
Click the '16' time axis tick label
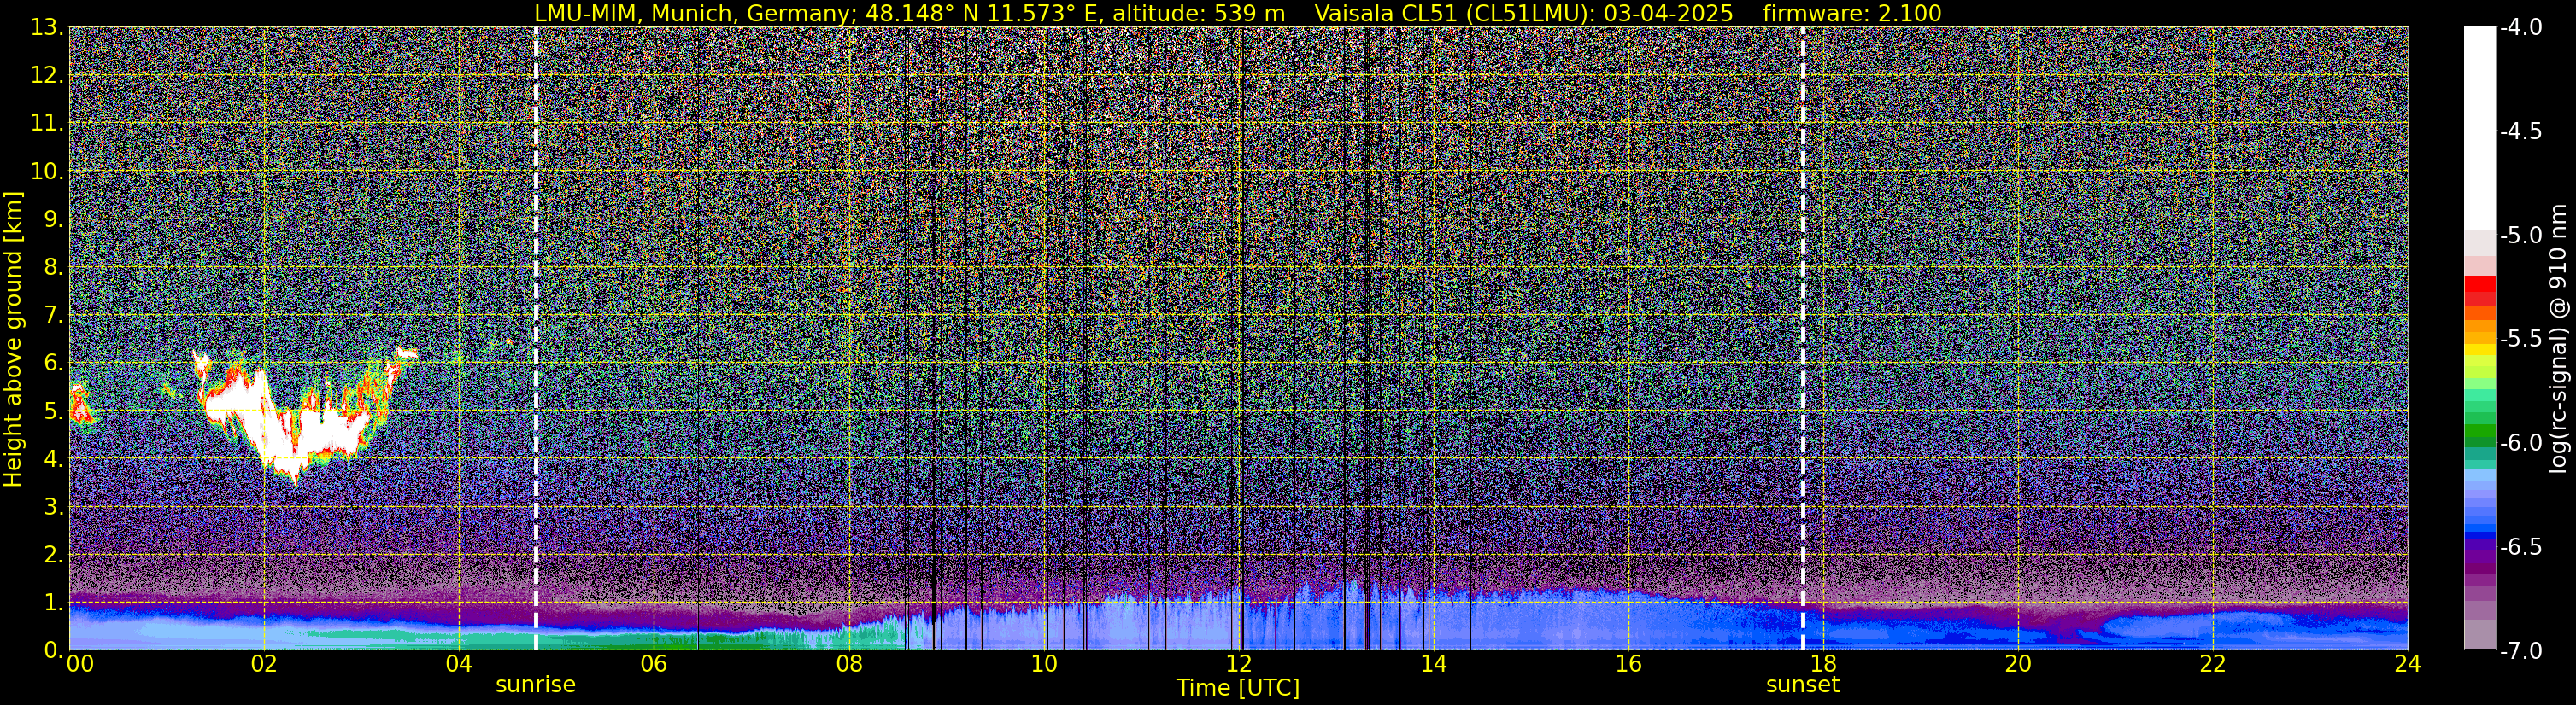(x=1629, y=663)
